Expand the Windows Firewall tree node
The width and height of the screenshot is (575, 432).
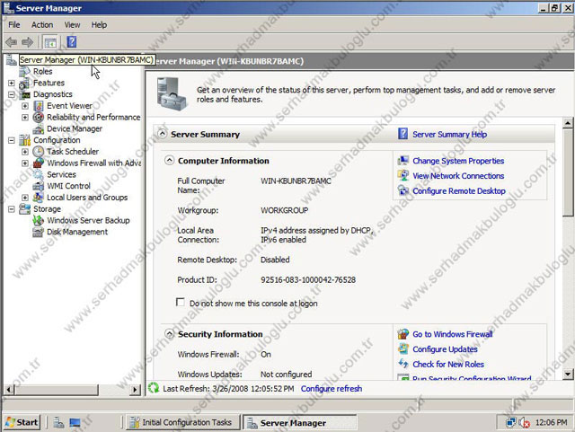click(25, 163)
